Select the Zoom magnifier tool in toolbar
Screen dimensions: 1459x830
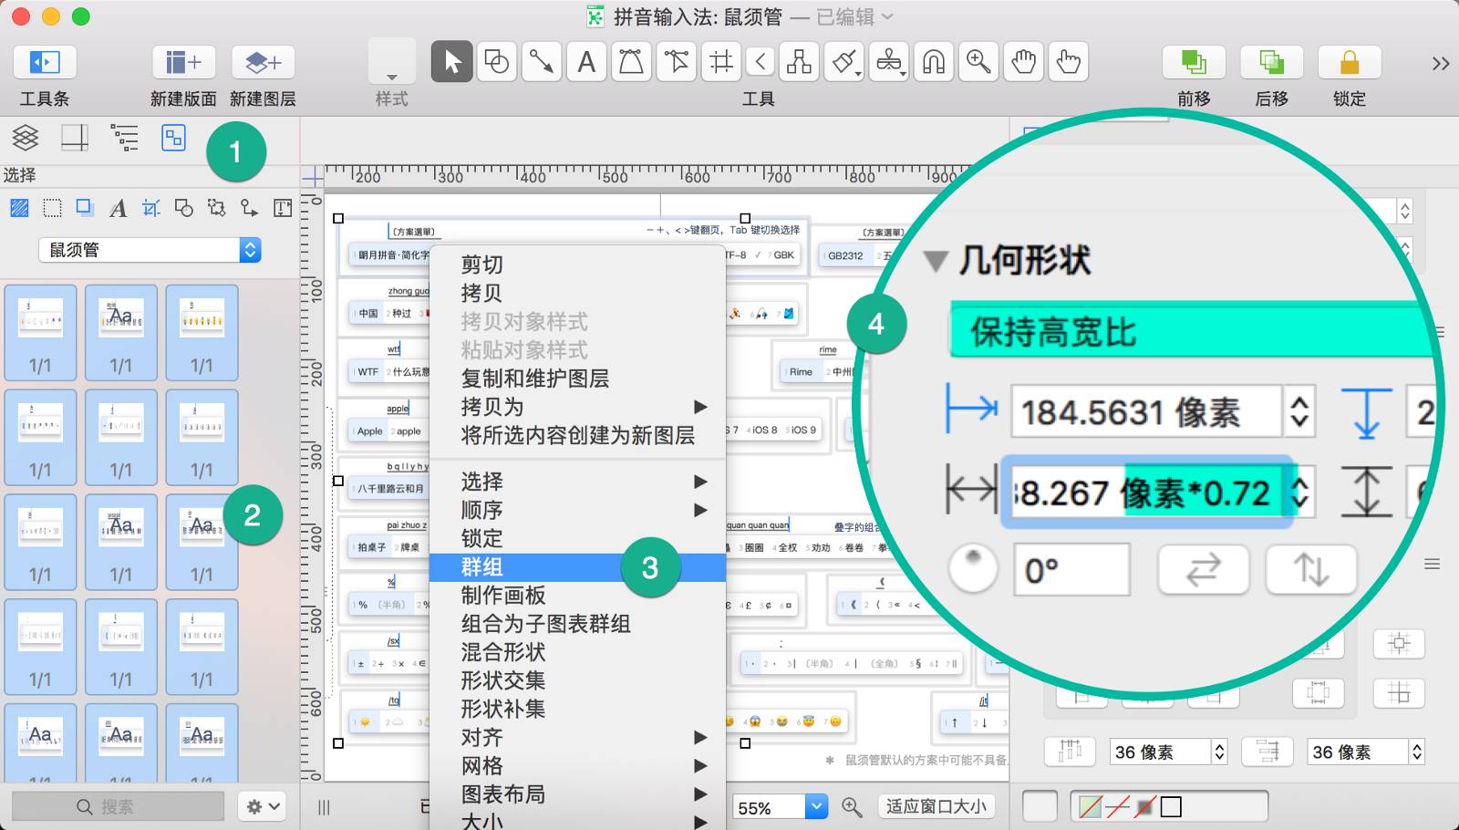click(978, 62)
